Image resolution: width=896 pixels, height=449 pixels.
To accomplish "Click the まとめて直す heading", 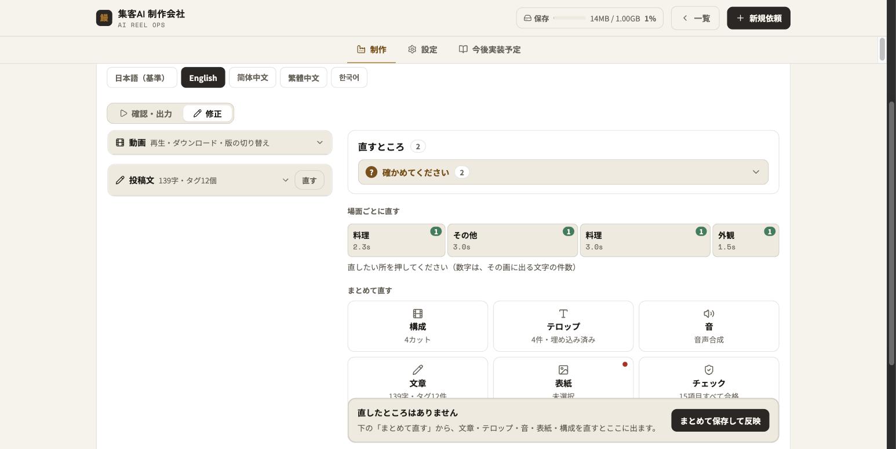I will click(370, 290).
